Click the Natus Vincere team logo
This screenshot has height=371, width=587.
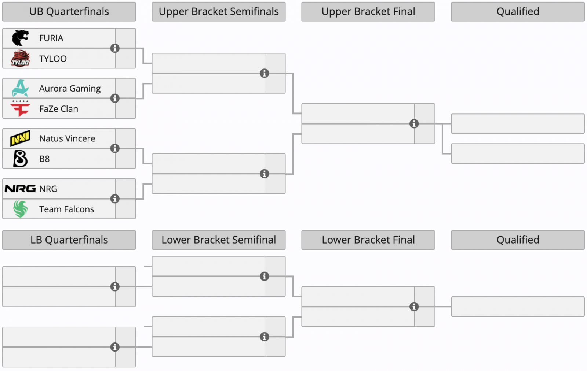20,138
